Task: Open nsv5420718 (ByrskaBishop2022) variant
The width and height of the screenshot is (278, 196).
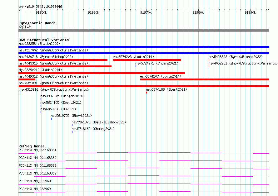Action: [46, 57]
